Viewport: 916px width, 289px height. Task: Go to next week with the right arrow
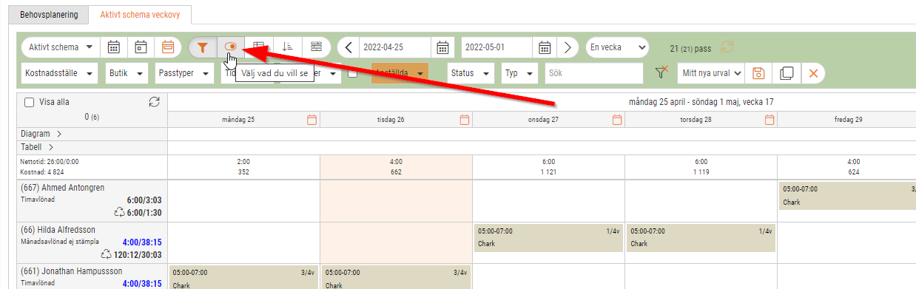pos(568,47)
